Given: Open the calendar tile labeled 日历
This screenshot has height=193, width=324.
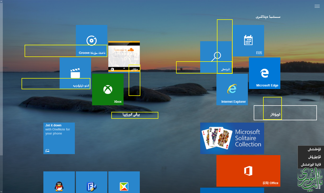Looking at the screenshot, I should pos(248,41).
